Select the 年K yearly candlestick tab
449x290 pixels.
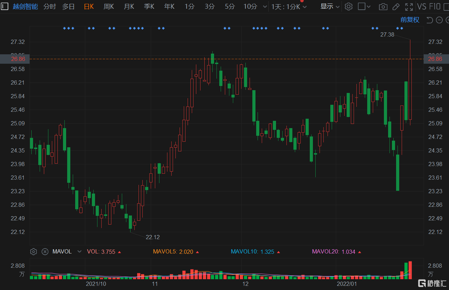tap(169, 6)
